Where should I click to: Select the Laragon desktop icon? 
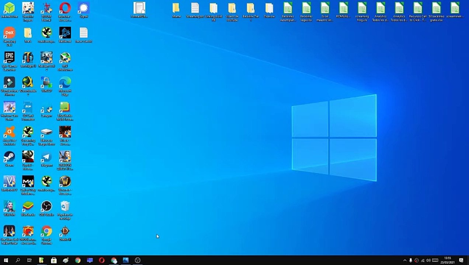point(46,109)
